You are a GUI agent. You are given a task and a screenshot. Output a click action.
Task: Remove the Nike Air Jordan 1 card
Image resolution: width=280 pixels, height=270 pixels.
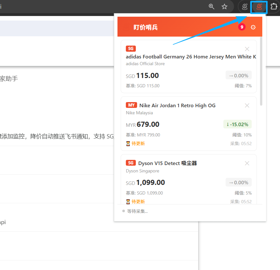(247, 106)
